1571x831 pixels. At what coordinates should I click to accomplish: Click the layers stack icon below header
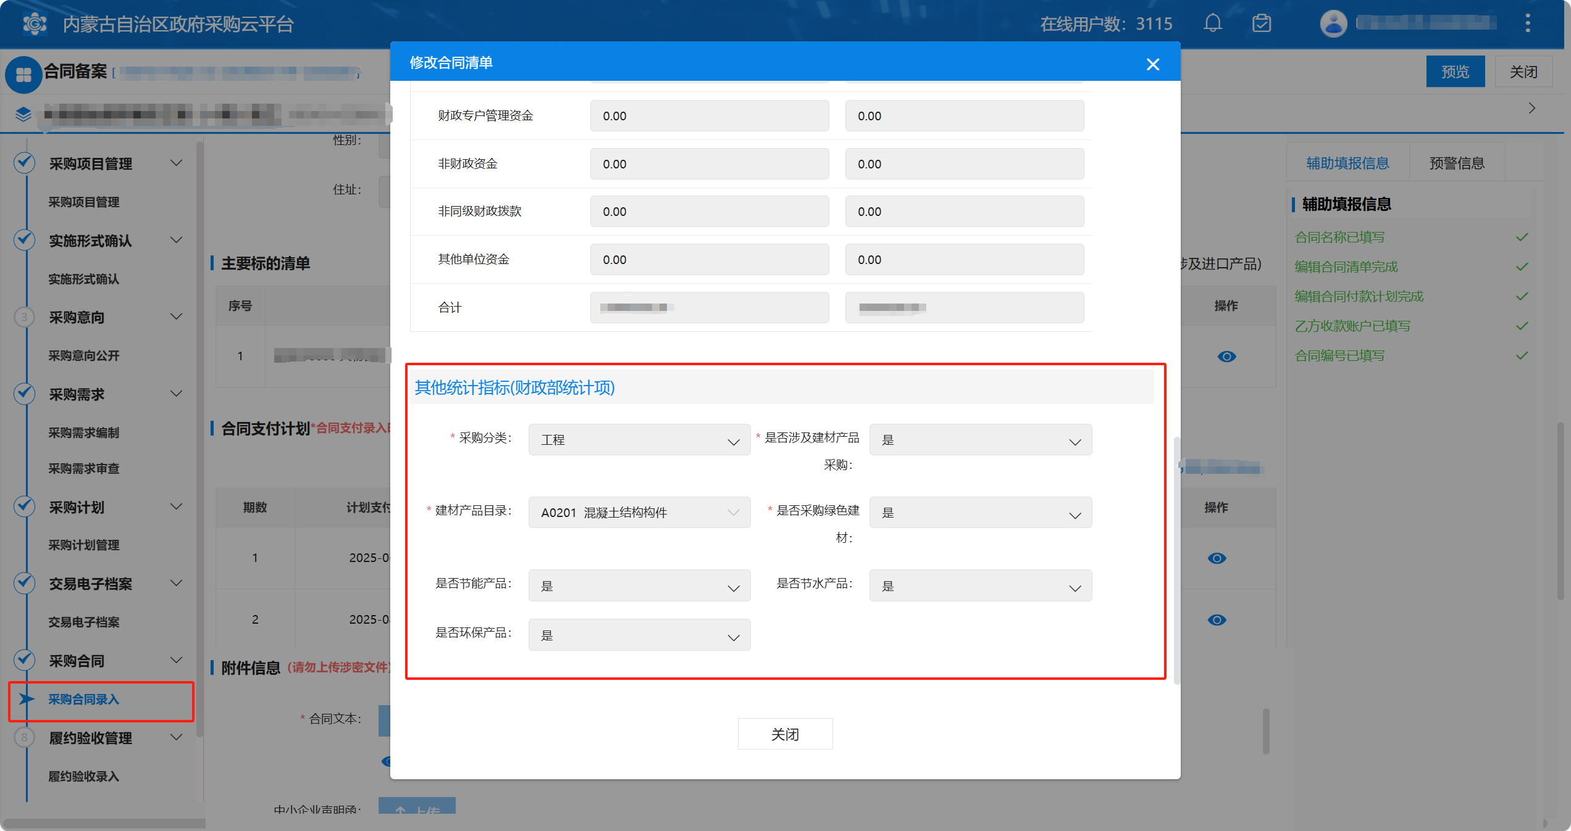[23, 114]
